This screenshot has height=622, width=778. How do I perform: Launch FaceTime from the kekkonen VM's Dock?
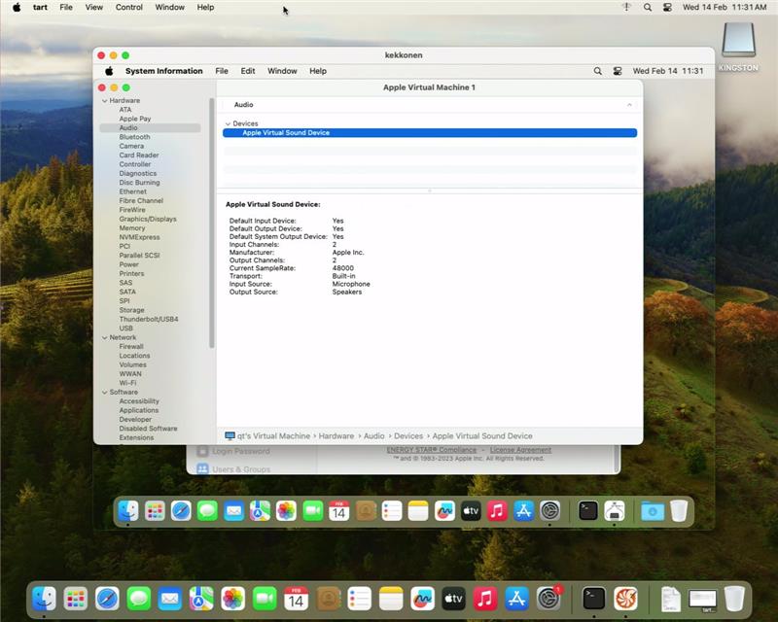pyautogui.click(x=312, y=510)
